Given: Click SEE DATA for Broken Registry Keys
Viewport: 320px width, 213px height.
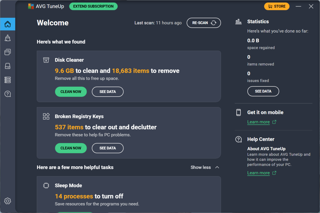Looking at the screenshot, I should 108,148.
